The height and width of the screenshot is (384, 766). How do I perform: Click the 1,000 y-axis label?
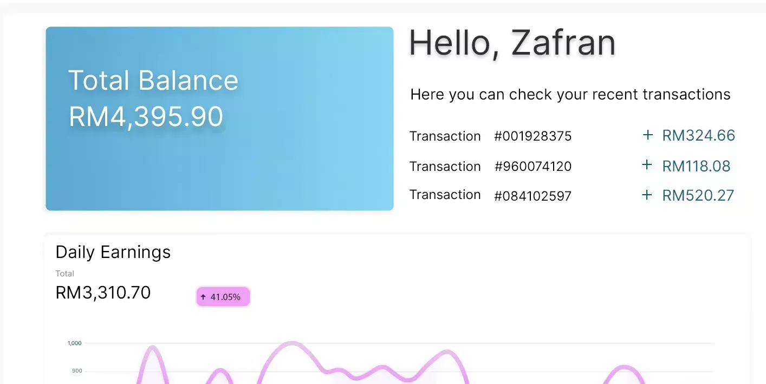[74, 343]
